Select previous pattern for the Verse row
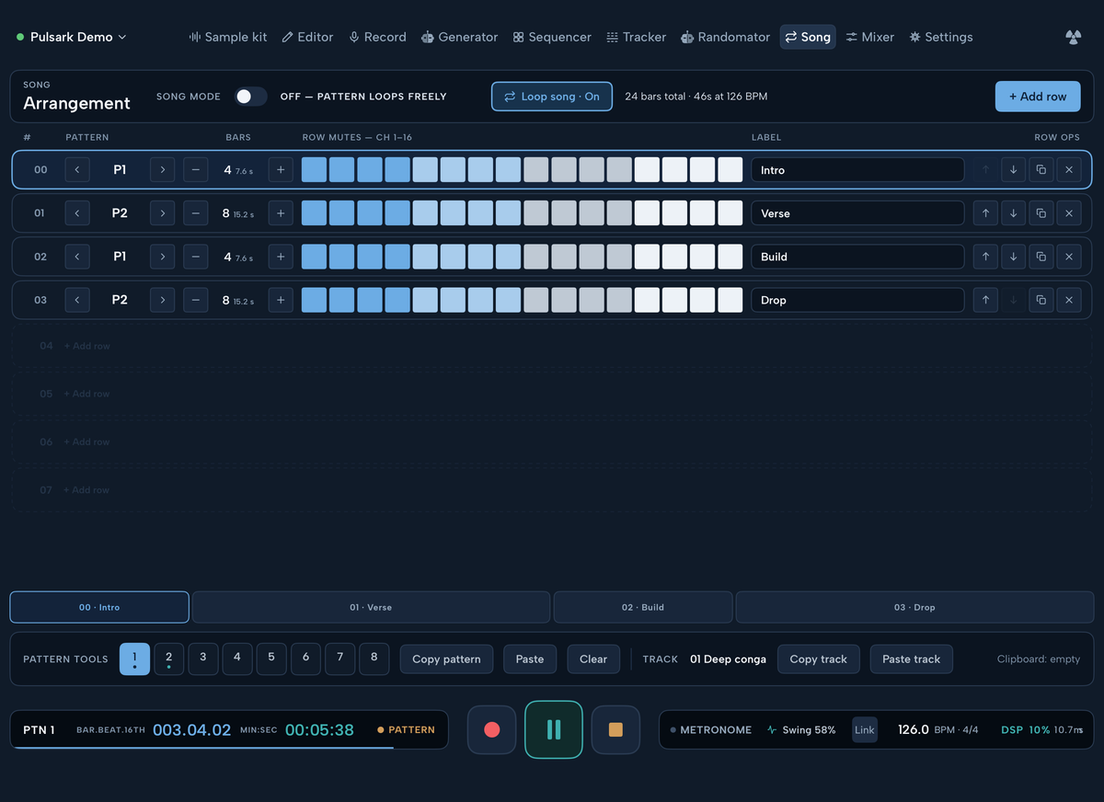Image resolution: width=1104 pixels, height=802 pixels. coord(77,213)
